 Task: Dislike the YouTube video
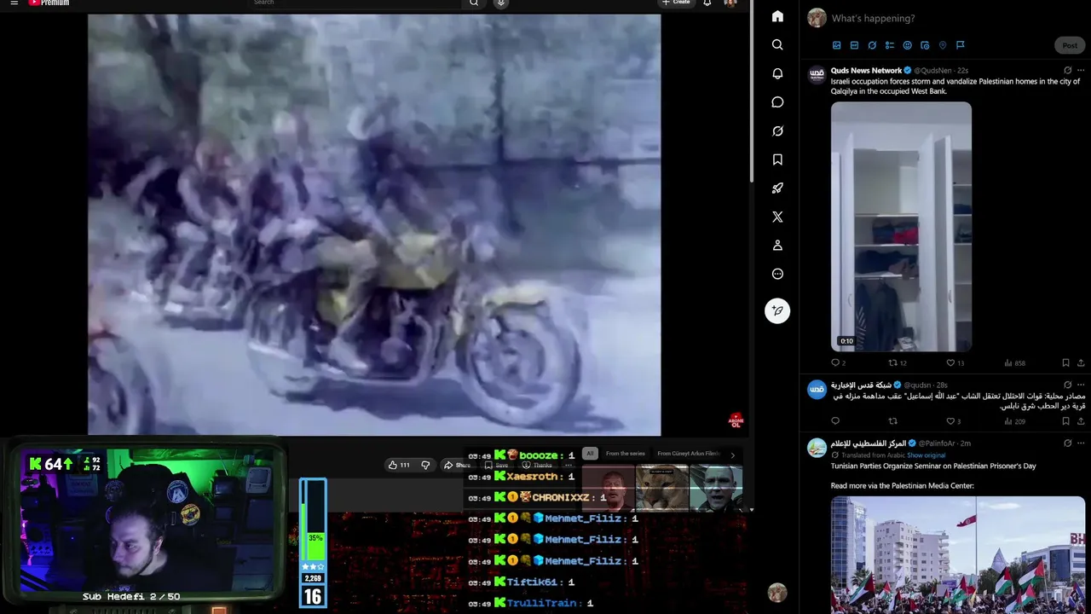pyautogui.click(x=425, y=465)
